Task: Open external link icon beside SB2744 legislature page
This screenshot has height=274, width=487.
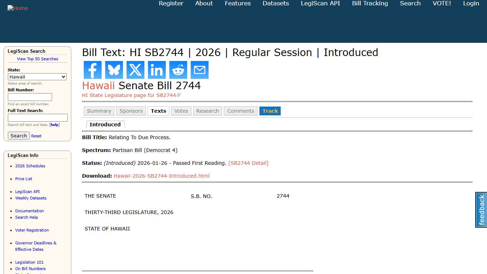Action: coord(179,95)
